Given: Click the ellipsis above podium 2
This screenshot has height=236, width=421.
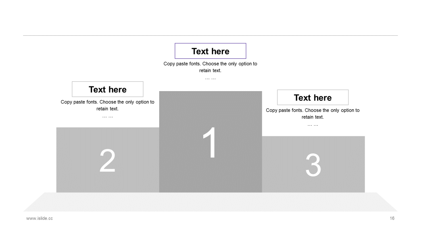Looking at the screenshot, I should coord(108,116).
